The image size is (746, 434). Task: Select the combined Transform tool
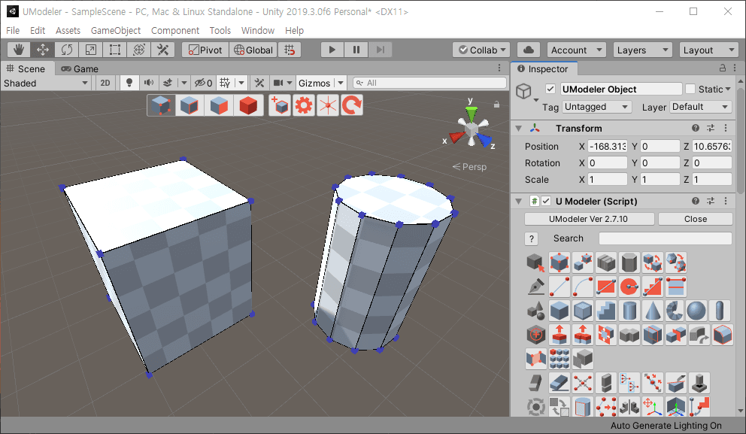coord(139,50)
